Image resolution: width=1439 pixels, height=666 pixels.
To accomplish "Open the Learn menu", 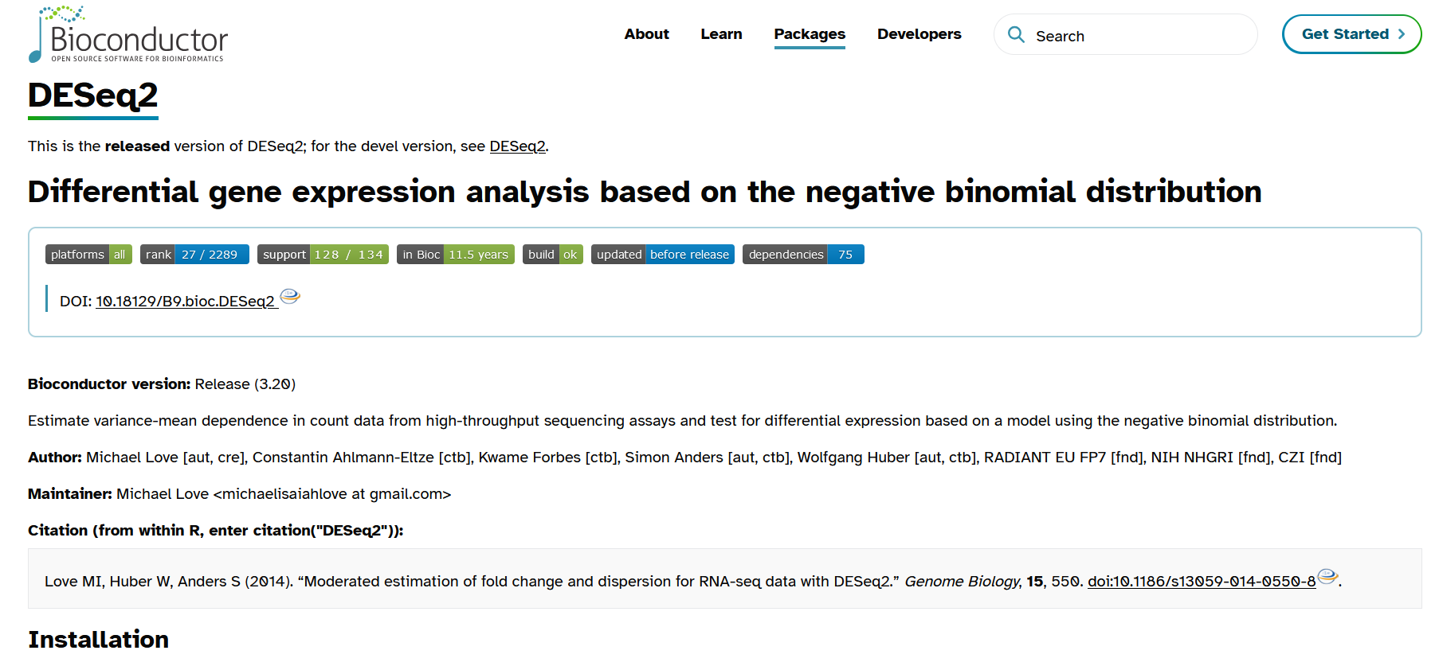I will point(721,34).
